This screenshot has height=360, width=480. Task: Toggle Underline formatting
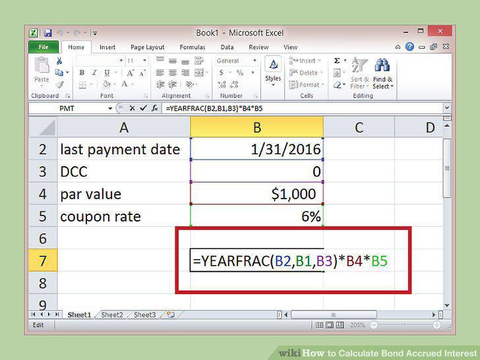point(107,73)
